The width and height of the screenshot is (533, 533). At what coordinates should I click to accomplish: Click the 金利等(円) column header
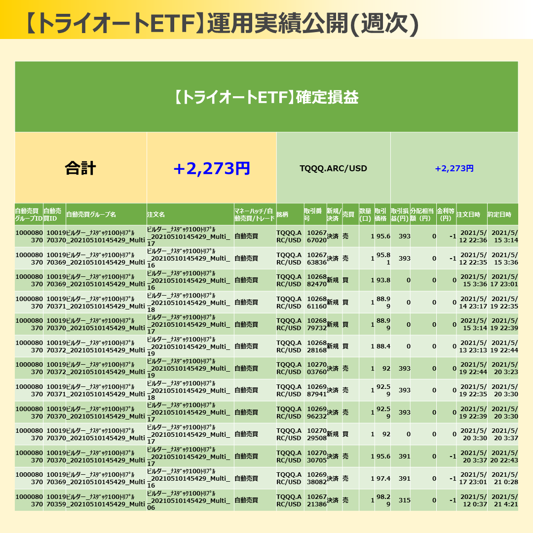[446, 215]
